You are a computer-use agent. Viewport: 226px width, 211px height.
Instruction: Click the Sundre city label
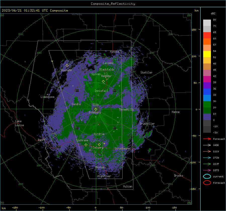tap(76, 104)
